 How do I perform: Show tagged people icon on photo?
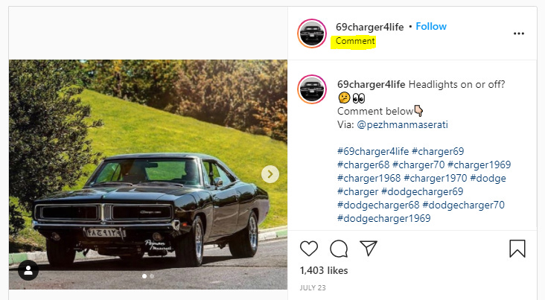click(x=28, y=270)
